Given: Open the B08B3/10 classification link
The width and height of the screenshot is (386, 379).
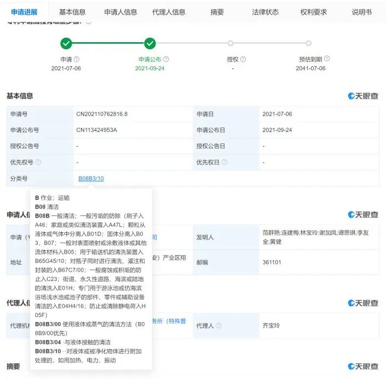Looking at the screenshot, I should tap(91, 179).
